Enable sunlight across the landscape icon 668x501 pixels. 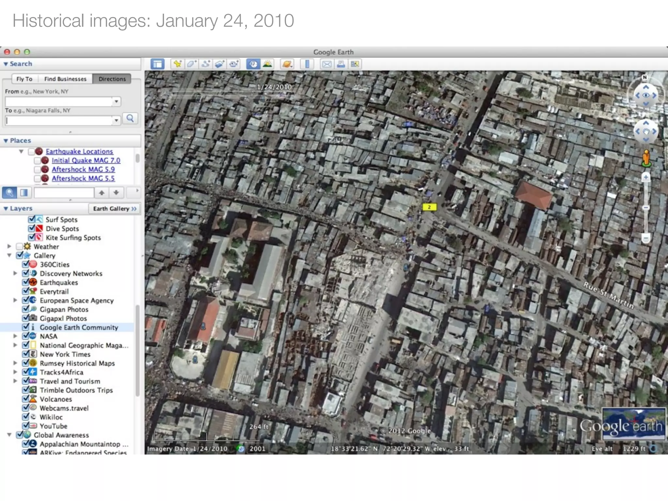[x=267, y=64]
